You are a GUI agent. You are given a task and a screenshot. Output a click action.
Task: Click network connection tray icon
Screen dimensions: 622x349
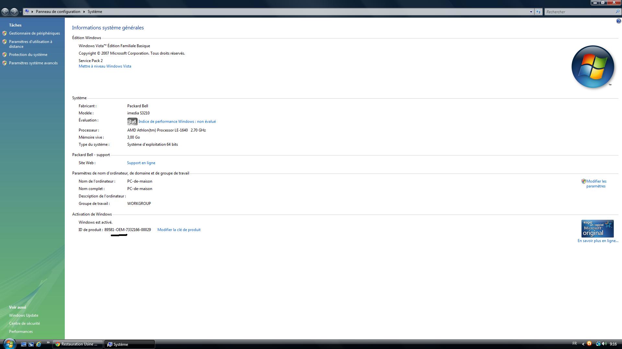pos(598,344)
